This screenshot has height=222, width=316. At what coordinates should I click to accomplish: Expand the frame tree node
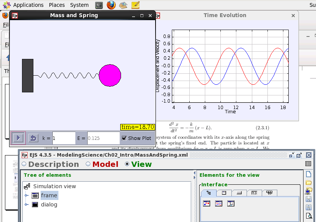click(x=26, y=195)
